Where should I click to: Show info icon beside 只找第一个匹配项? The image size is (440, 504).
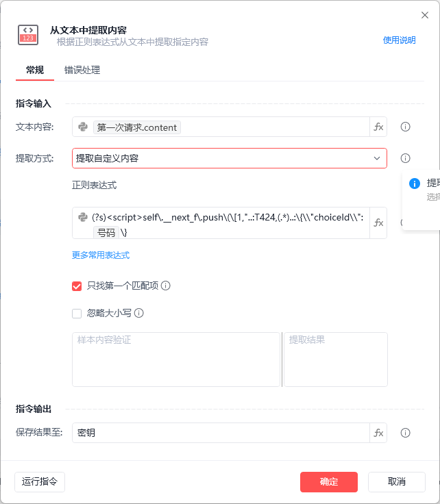click(x=166, y=286)
